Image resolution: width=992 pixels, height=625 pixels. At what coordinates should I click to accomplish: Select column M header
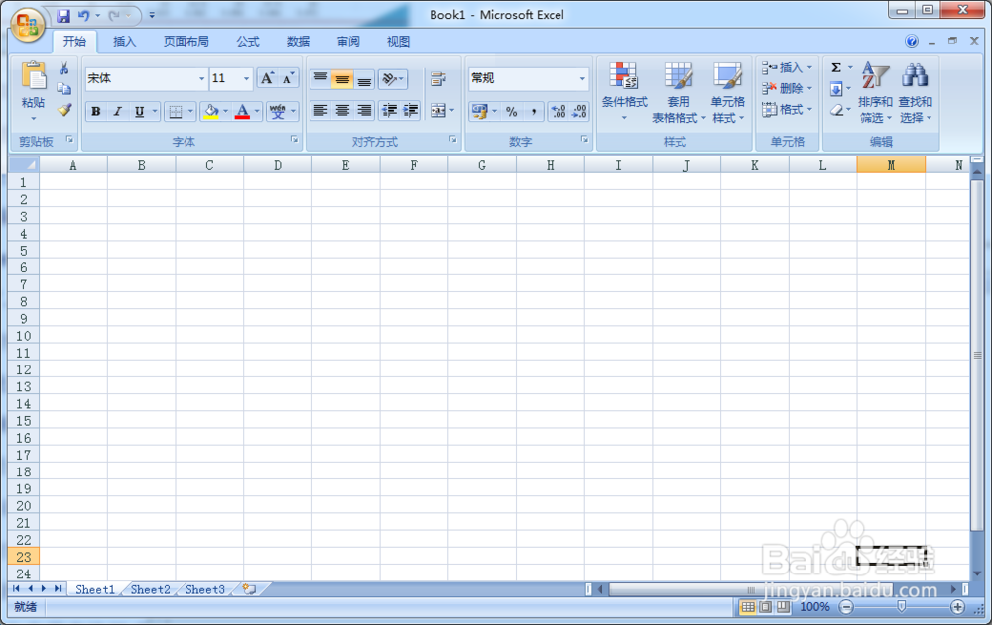tap(891, 165)
